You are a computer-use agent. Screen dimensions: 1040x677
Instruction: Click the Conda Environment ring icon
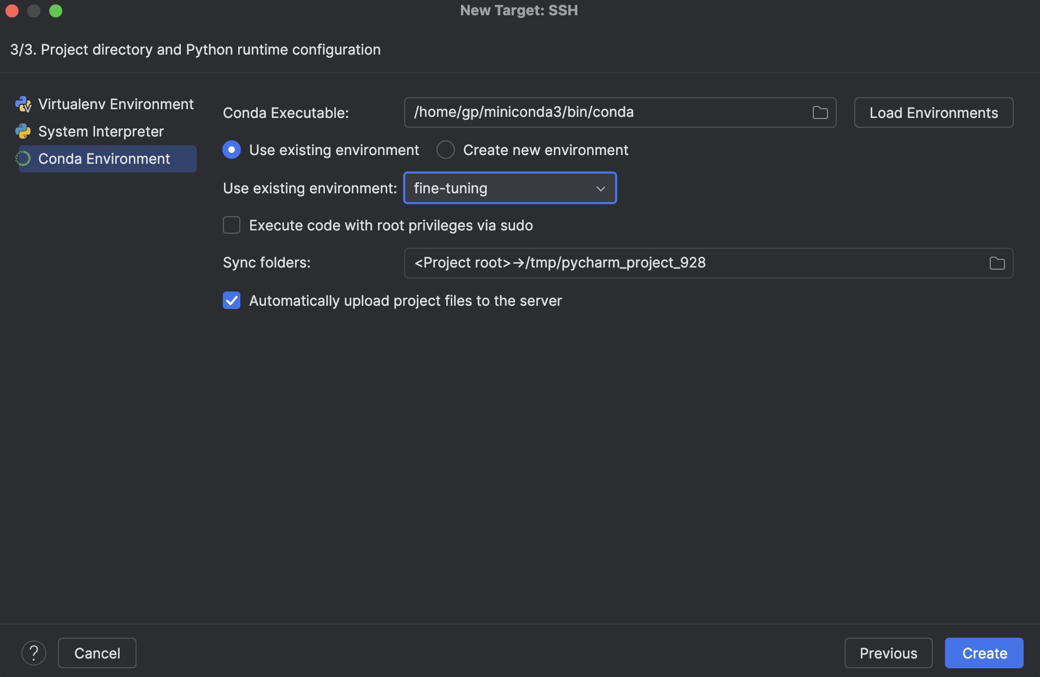click(x=23, y=159)
